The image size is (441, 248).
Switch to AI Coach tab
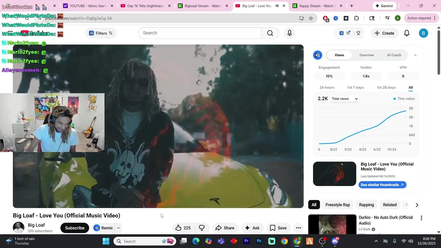tap(394, 55)
